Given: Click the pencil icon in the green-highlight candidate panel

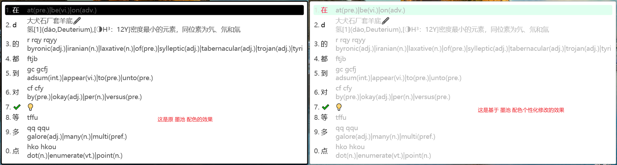Looking at the screenshot, I should click(x=386, y=21).
